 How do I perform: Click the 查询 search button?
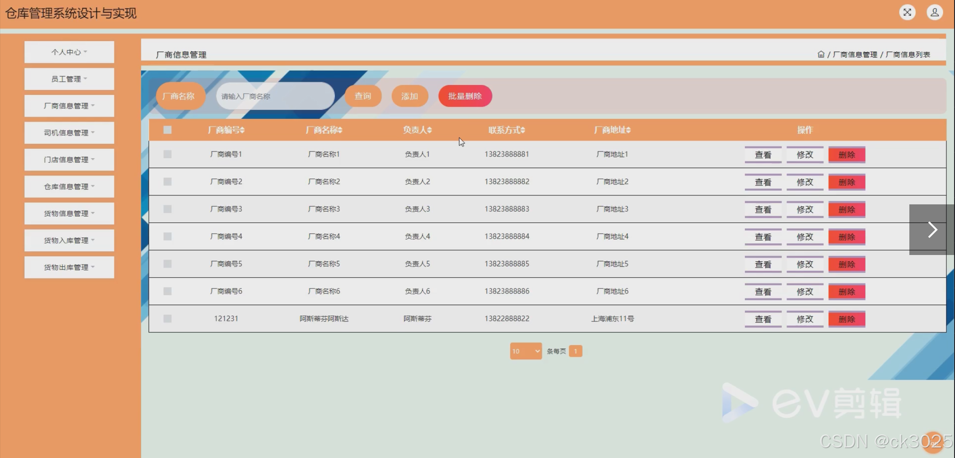[x=363, y=96]
